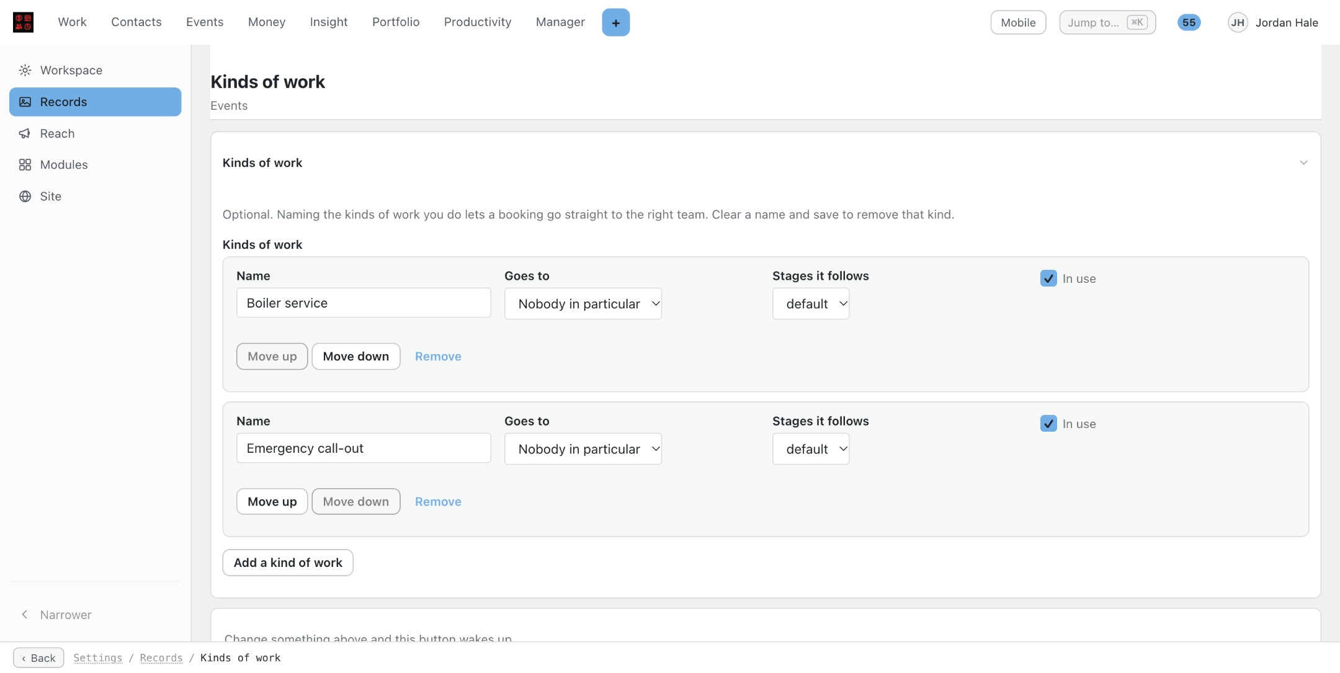This screenshot has width=1340, height=673.
Task: Toggle In use for Emergency call-out
Action: pos(1048,424)
